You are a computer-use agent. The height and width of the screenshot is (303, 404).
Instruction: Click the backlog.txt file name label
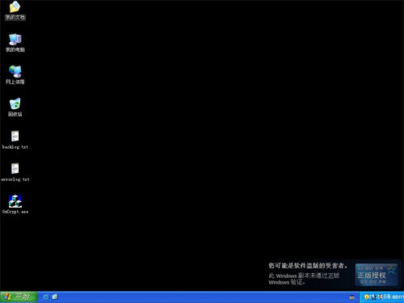click(x=15, y=147)
